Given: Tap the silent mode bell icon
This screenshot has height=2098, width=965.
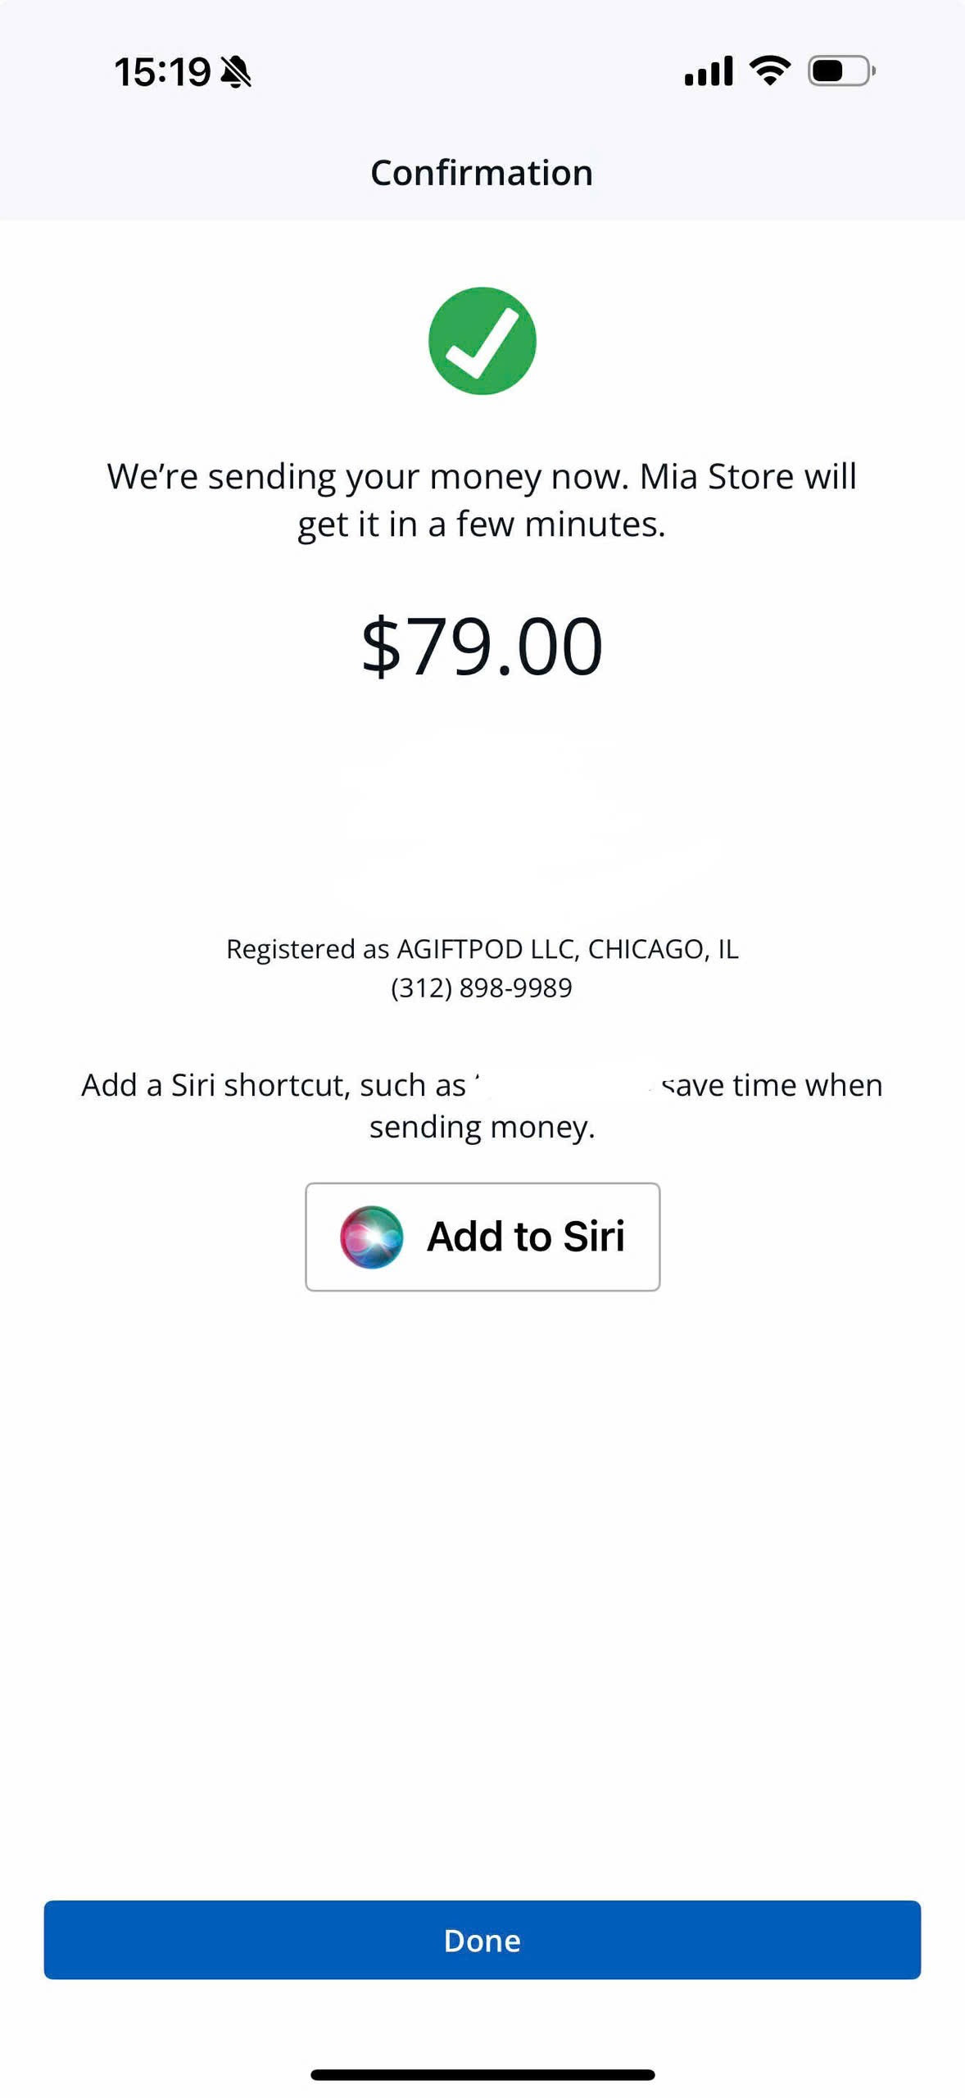Looking at the screenshot, I should [x=236, y=72].
